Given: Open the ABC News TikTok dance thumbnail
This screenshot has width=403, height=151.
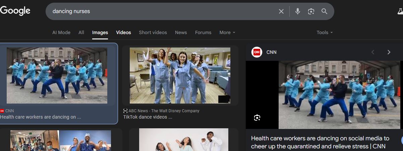Looking at the screenshot, I should coord(180,75).
